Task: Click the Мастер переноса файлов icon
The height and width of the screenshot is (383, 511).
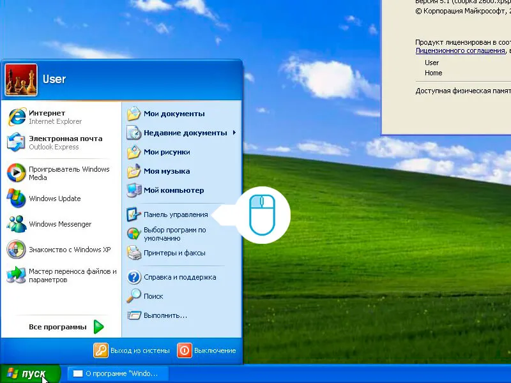Action: click(x=17, y=275)
